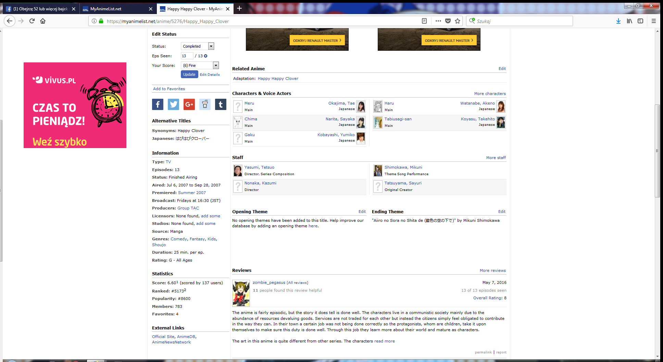Image resolution: width=663 pixels, height=362 pixels.
Task: Reload the page in browser
Action: click(32, 21)
